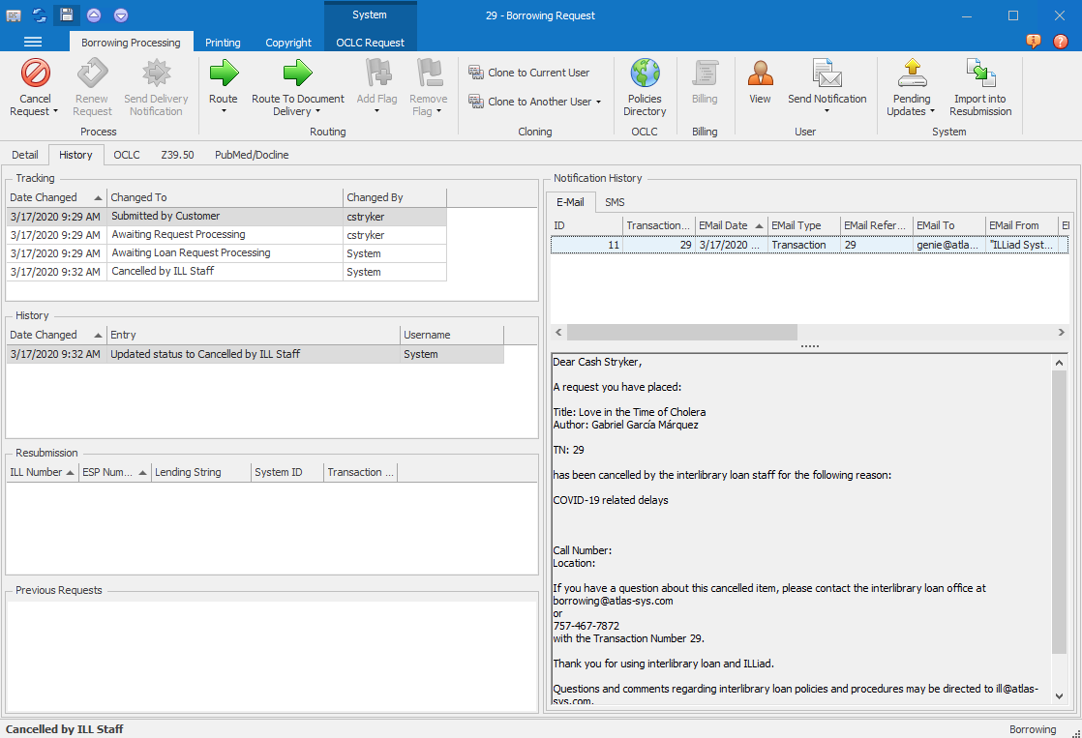Click the email grid horizontal scrollbar

[682, 333]
